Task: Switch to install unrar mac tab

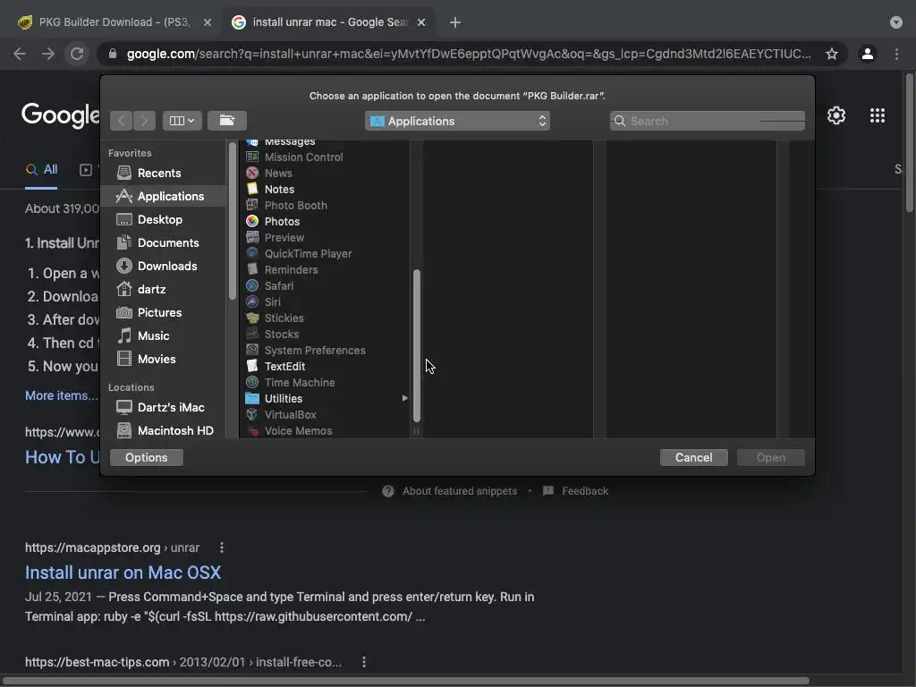Action: 330,22
